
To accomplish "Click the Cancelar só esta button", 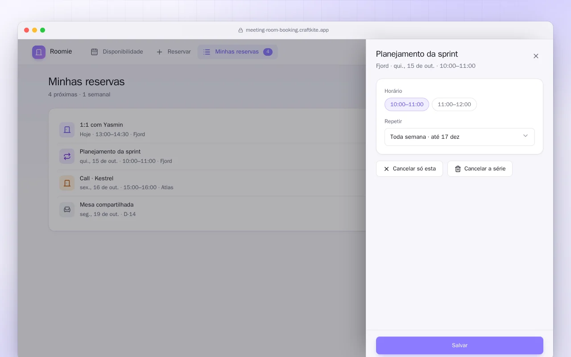I will point(410,169).
